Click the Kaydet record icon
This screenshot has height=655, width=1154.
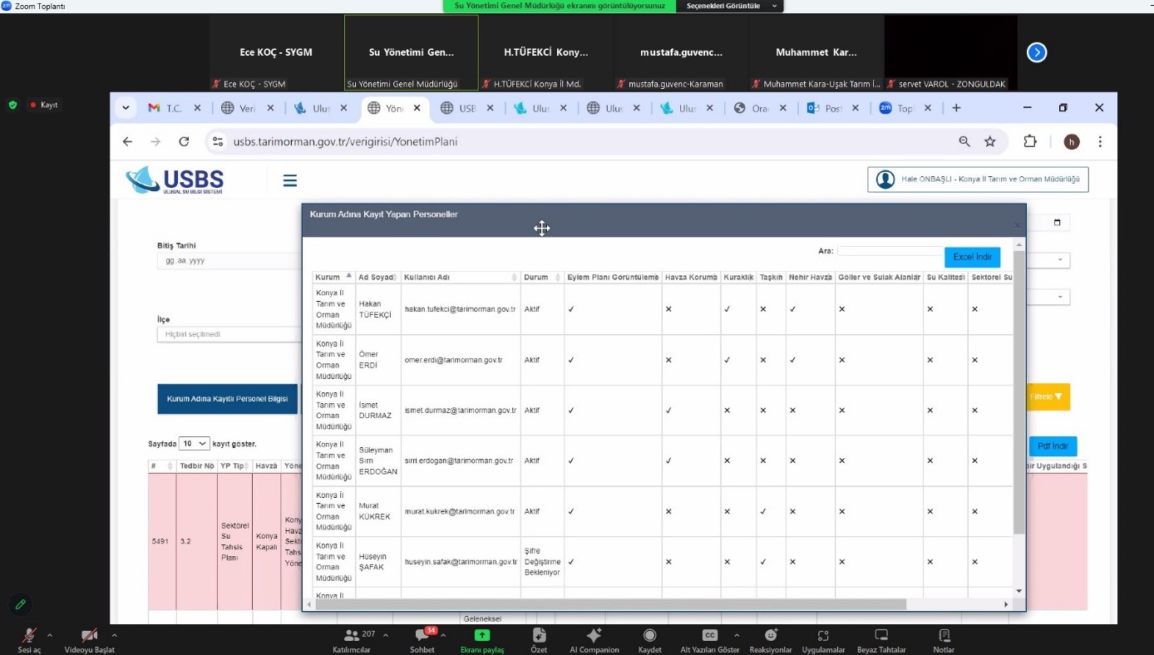click(649, 636)
